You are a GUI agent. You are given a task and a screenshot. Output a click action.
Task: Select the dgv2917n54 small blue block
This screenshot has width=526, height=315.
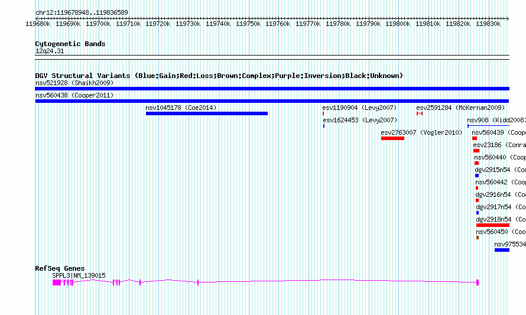tap(478, 213)
